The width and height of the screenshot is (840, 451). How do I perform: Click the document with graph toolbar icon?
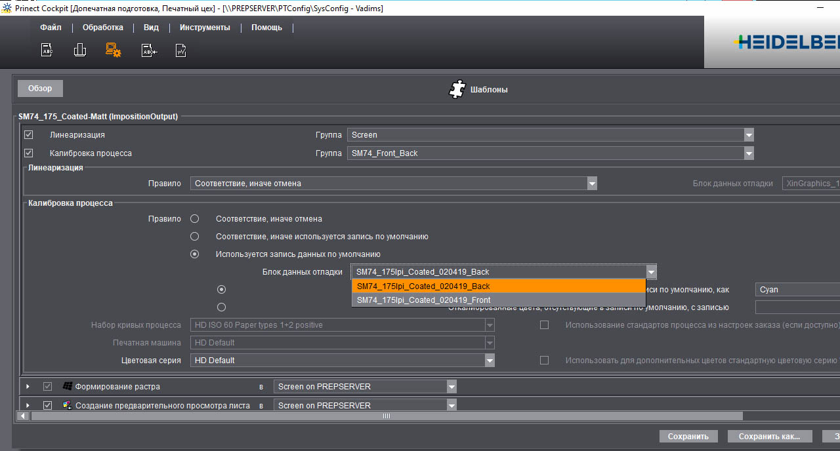click(x=182, y=50)
